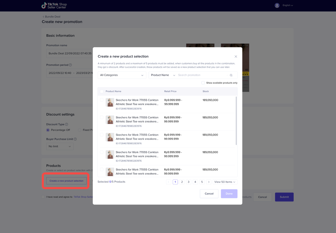The image size is (336, 233).
Task: Click the search magnifier icon
Action: 231,75
